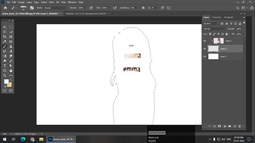This screenshot has width=255, height=143.
Task: Select the Rectangular Marquee tool
Action: pyautogui.click(x=11, y=27)
